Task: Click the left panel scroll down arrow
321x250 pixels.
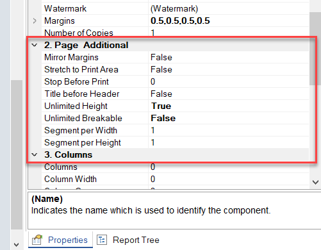Action: tap(16, 244)
